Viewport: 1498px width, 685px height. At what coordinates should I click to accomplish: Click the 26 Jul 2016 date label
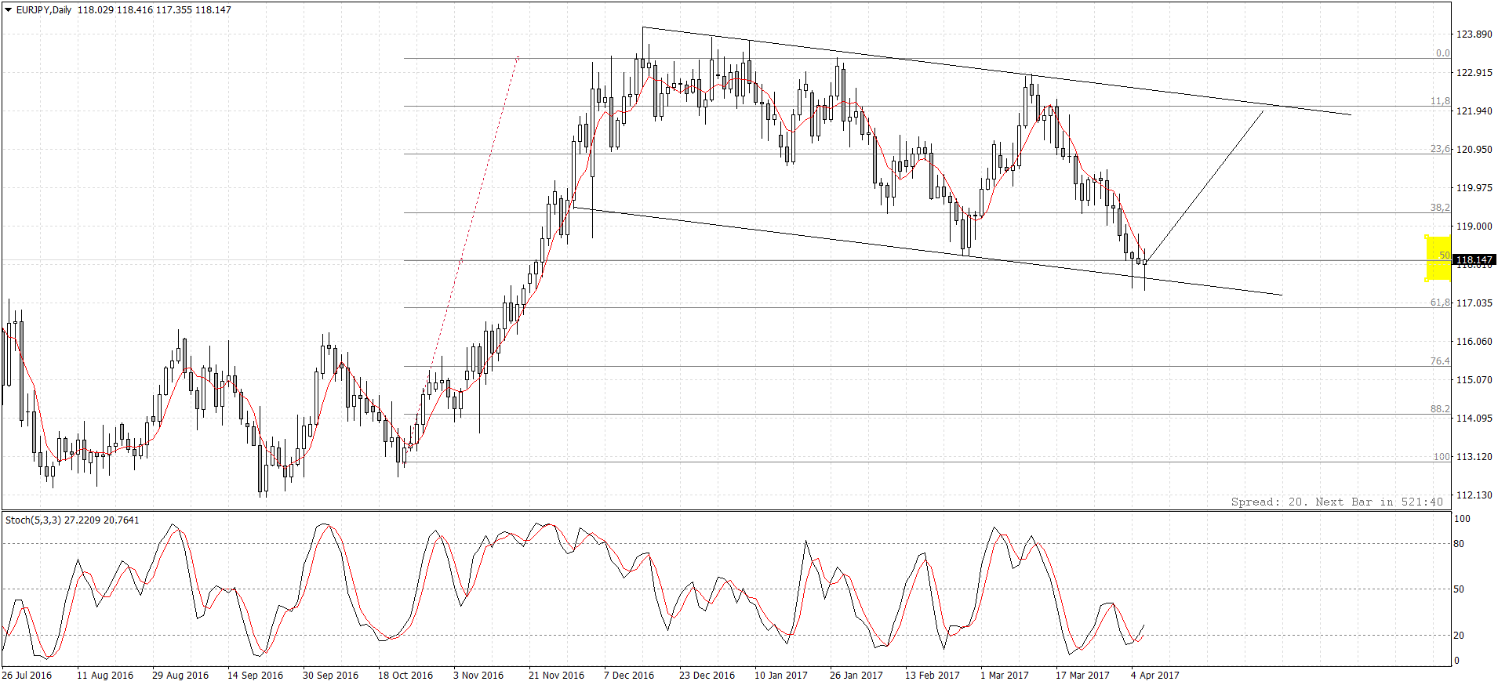click(27, 676)
